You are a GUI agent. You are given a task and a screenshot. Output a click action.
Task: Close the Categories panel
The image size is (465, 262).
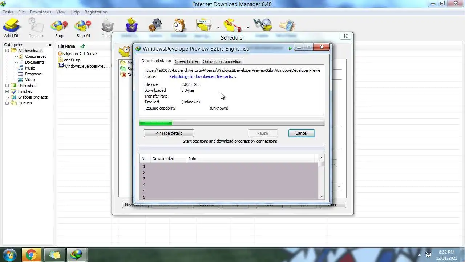tap(50, 45)
